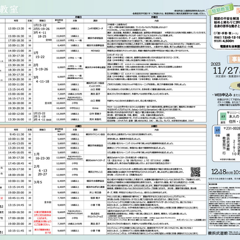Select the 14:45-16:05 time cell
The width and height of the screenshot is (240, 240).
tap(16, 152)
